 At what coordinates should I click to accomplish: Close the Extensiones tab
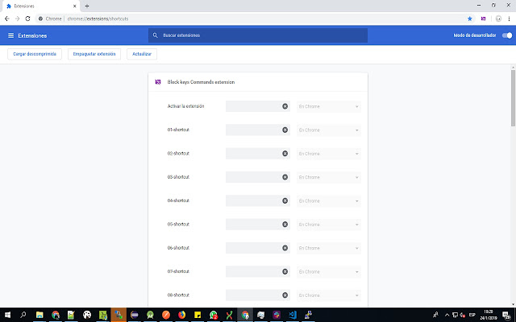tap(75, 6)
